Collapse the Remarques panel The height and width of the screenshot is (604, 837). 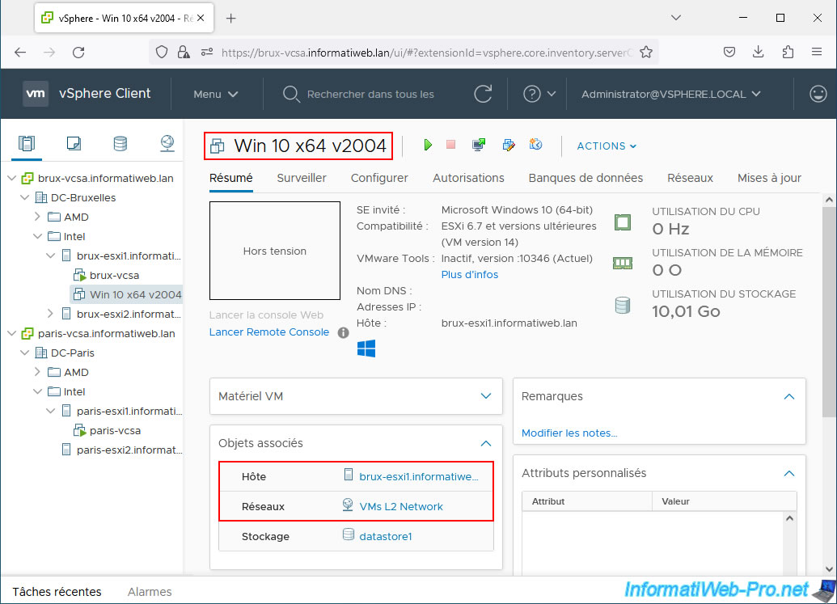click(789, 396)
